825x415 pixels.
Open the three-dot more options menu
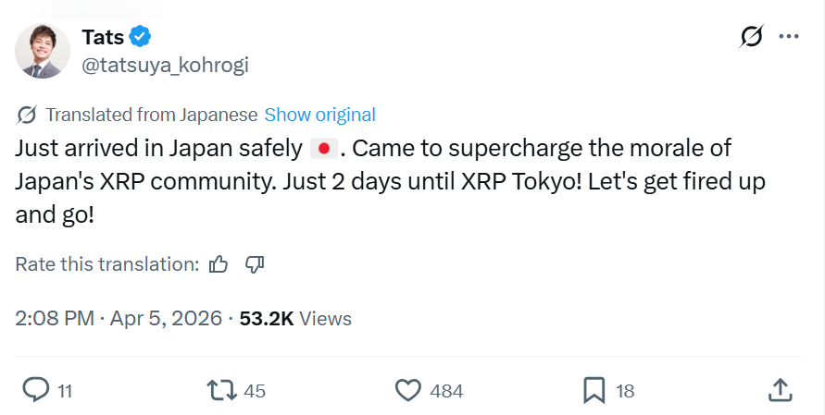point(788,37)
